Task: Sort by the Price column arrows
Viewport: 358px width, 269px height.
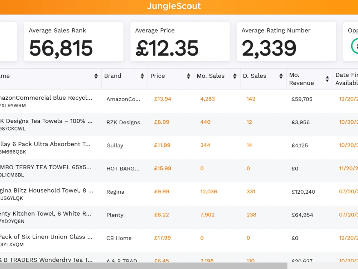Action: (x=188, y=76)
